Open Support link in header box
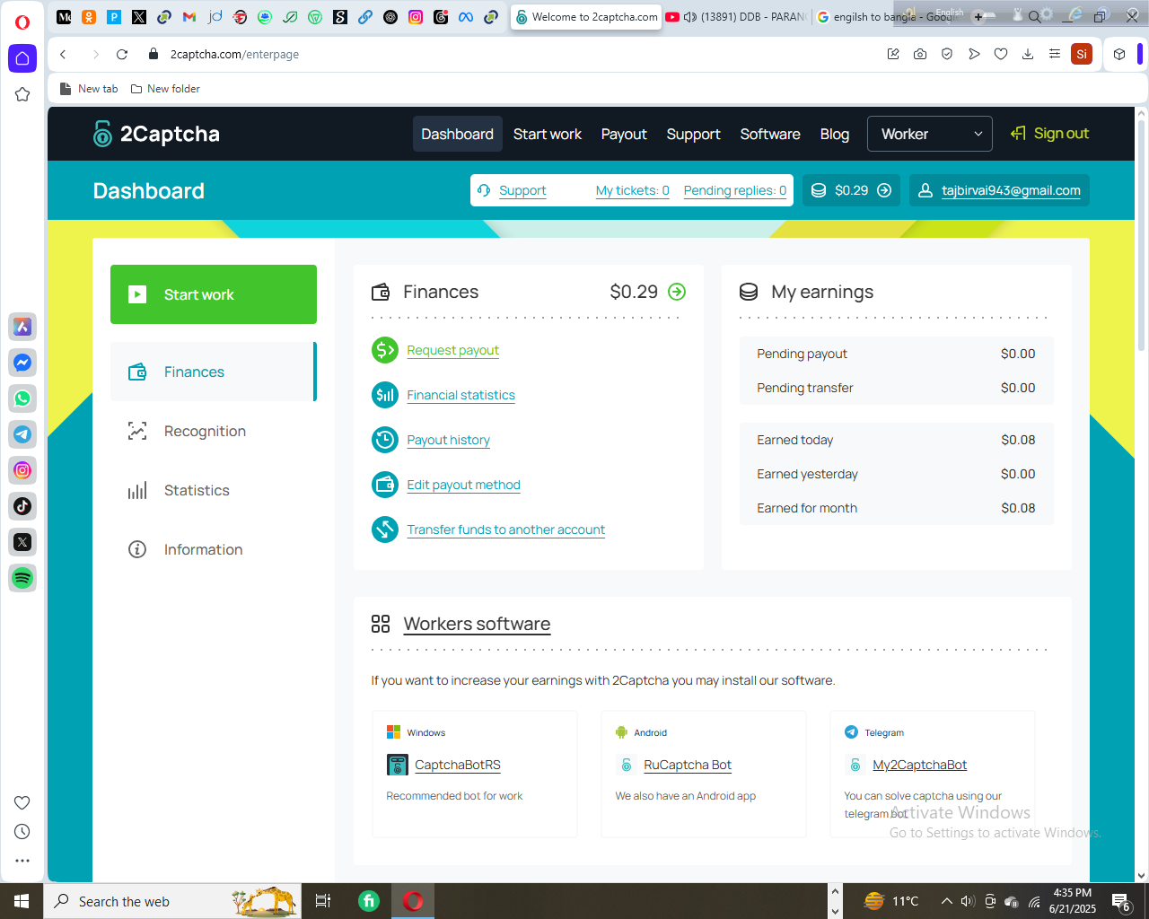Image resolution: width=1149 pixels, height=919 pixels. [522, 190]
